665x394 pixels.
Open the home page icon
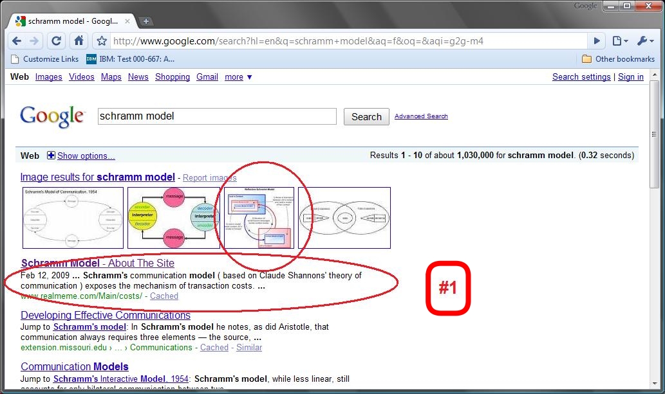pos(79,40)
